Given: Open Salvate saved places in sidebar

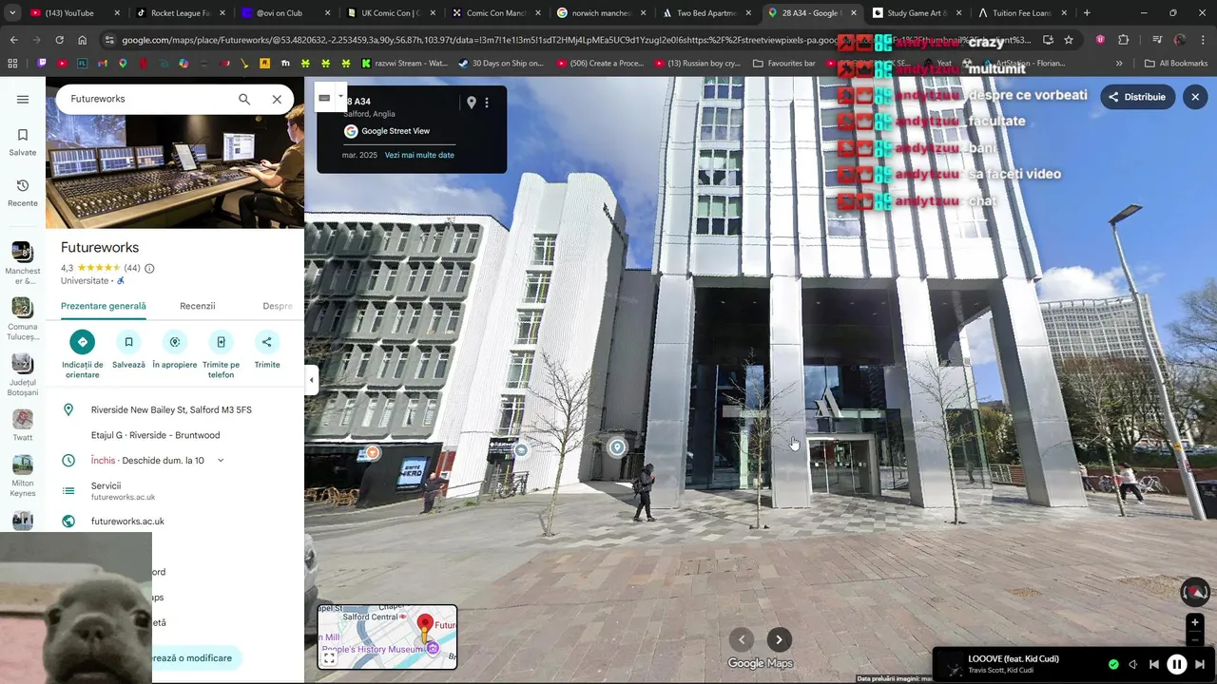Looking at the screenshot, I should [23, 142].
